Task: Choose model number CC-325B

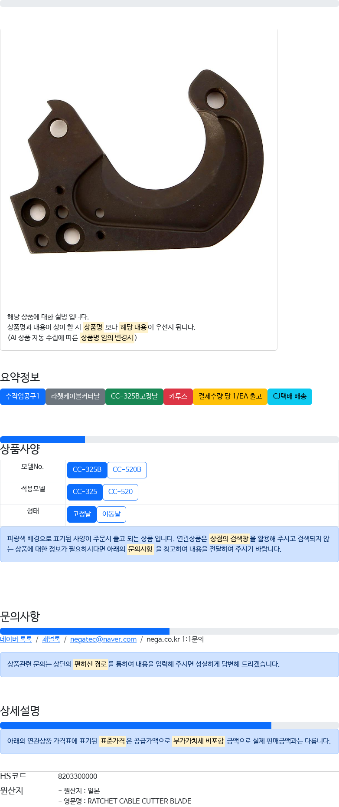Action: pos(87,470)
